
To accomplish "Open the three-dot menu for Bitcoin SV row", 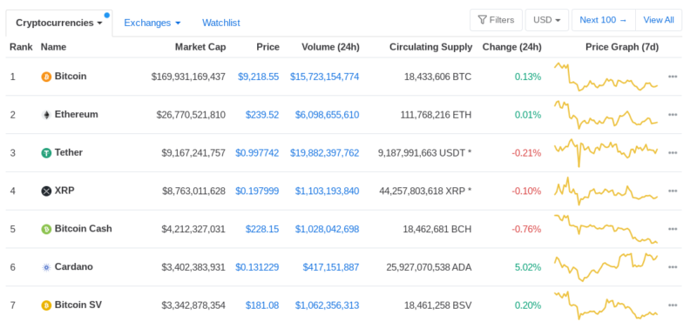I will click(673, 305).
